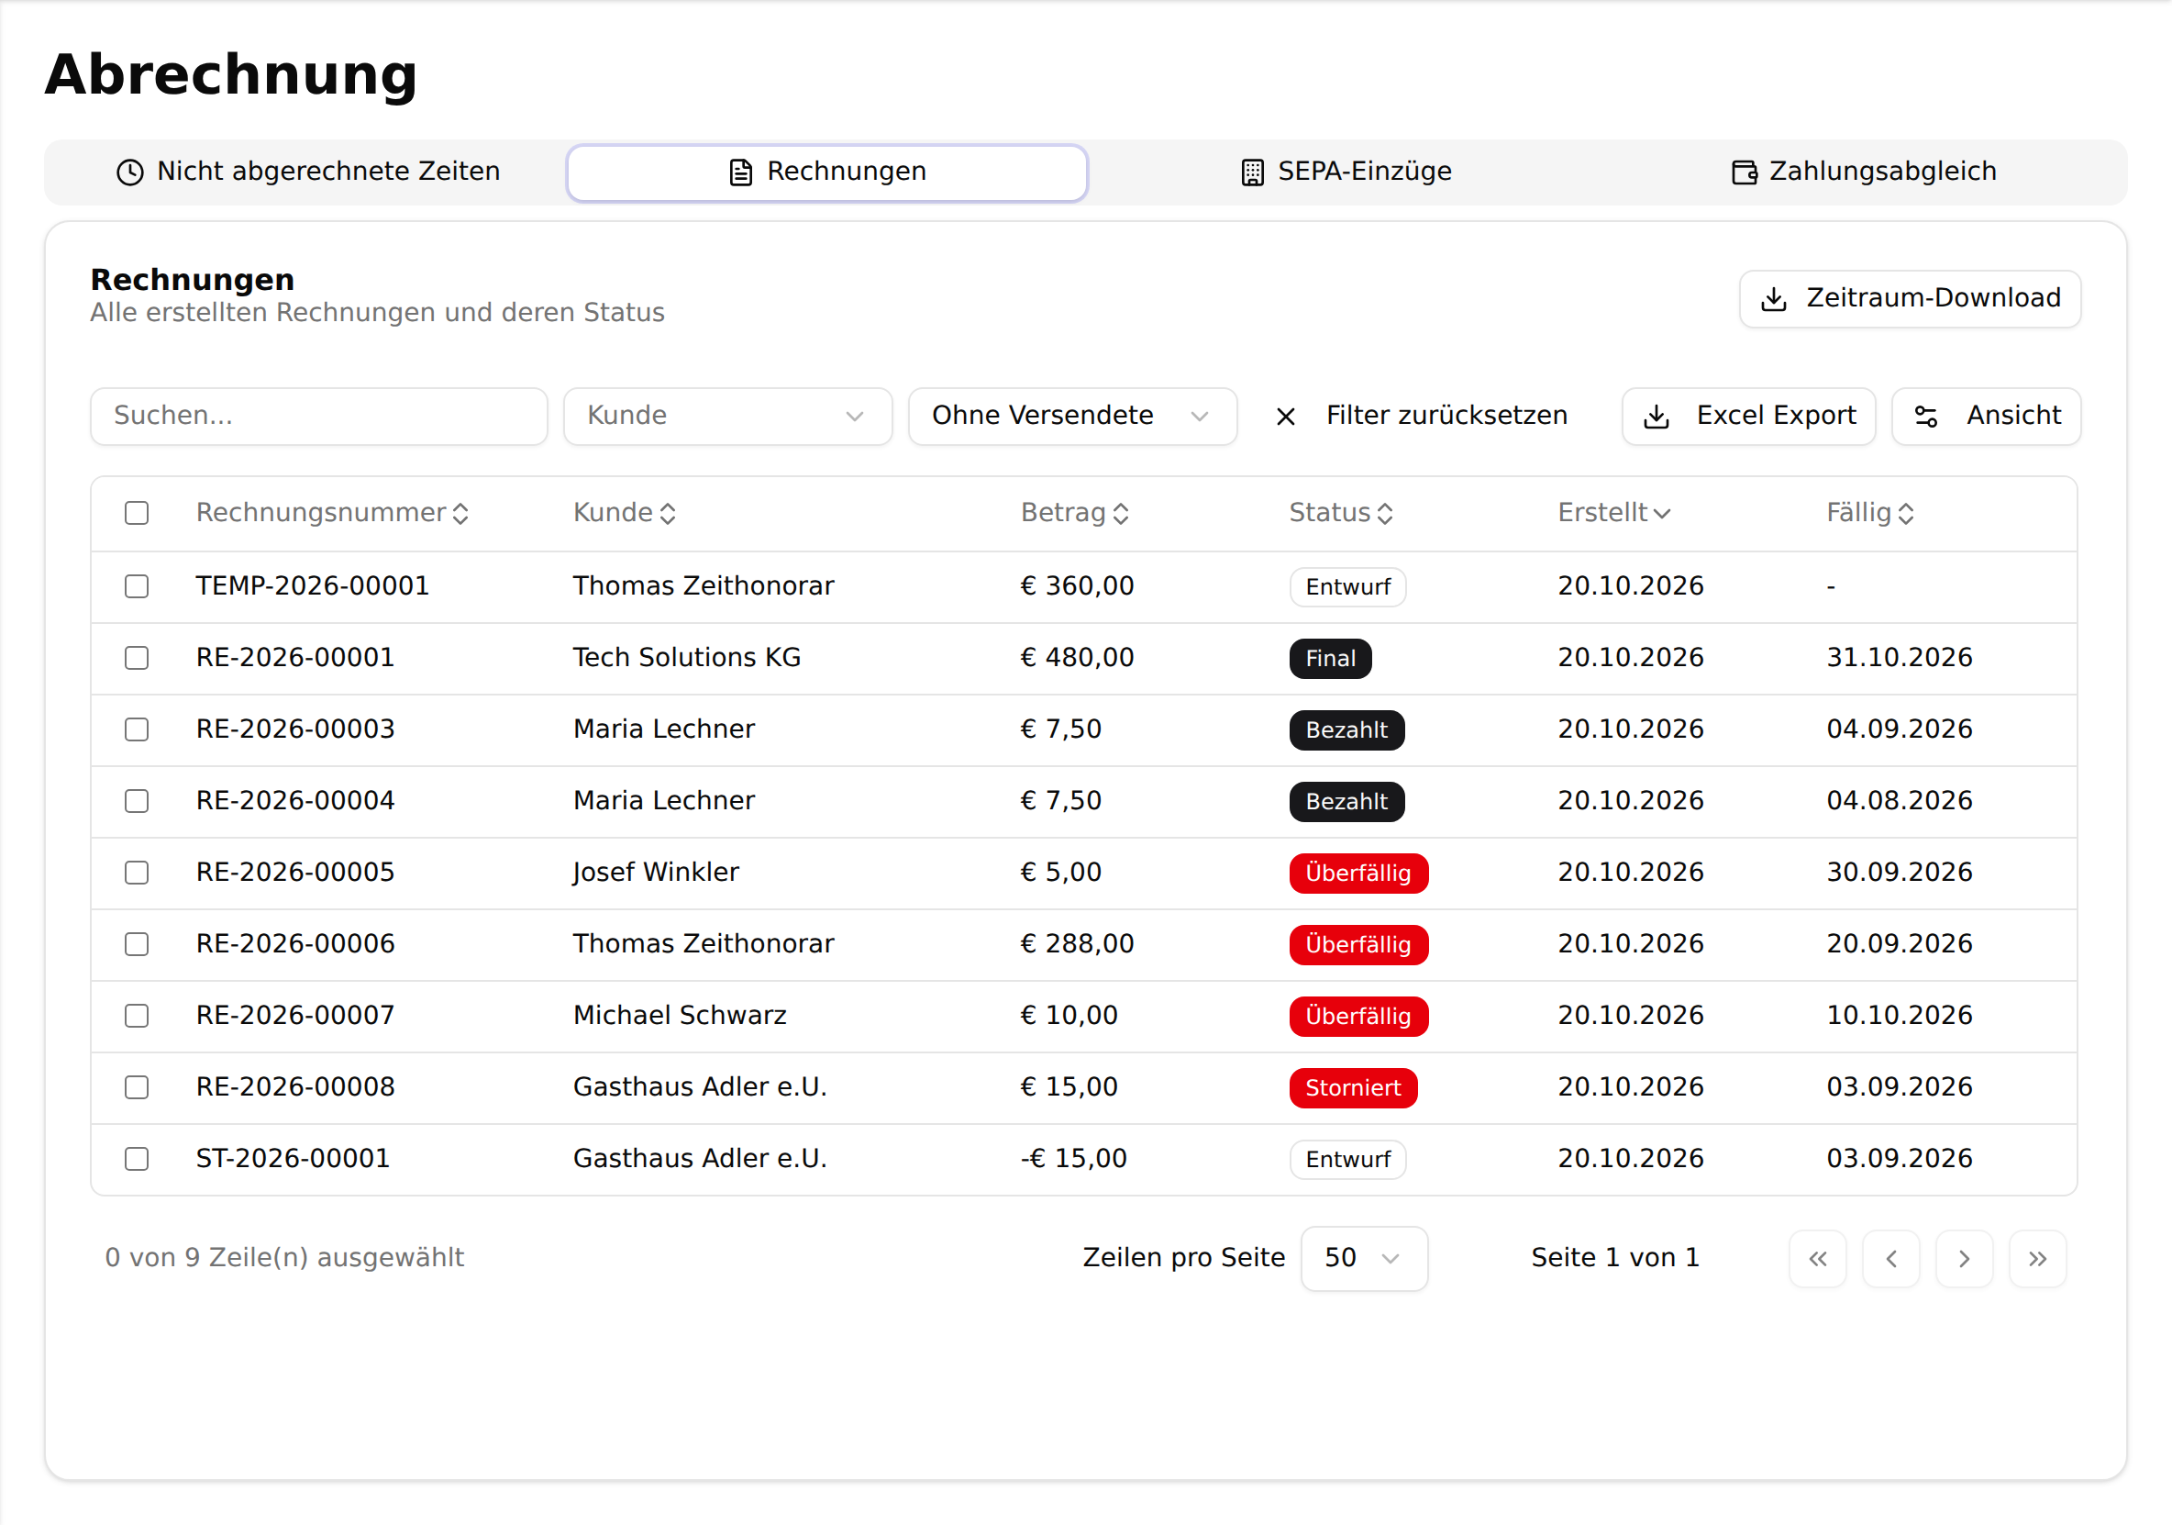Open the Ansicht view options
Image resolution: width=2172 pixels, height=1525 pixels.
(1986, 417)
